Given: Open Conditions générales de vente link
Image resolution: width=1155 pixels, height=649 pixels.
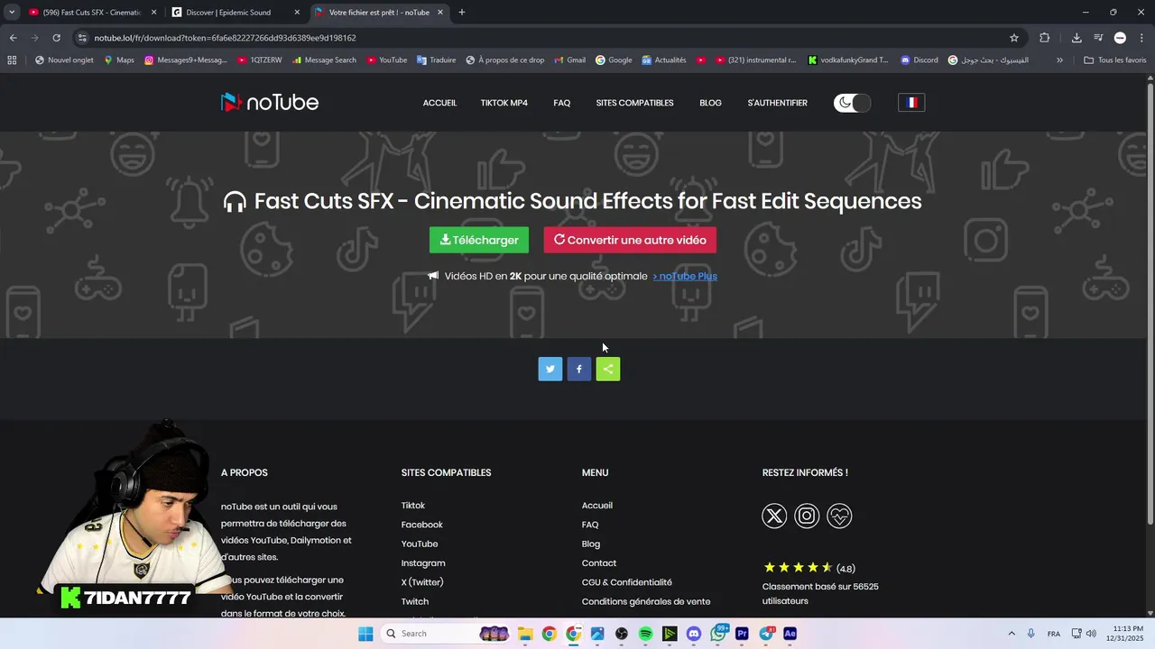Looking at the screenshot, I should pyautogui.click(x=646, y=601).
